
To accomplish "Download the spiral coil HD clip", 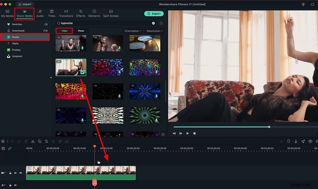I will (156, 48).
